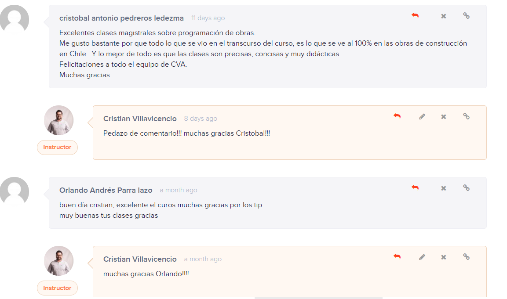
Task: Edit the 'Pedazo de comentario' reply
Action: pos(422,116)
